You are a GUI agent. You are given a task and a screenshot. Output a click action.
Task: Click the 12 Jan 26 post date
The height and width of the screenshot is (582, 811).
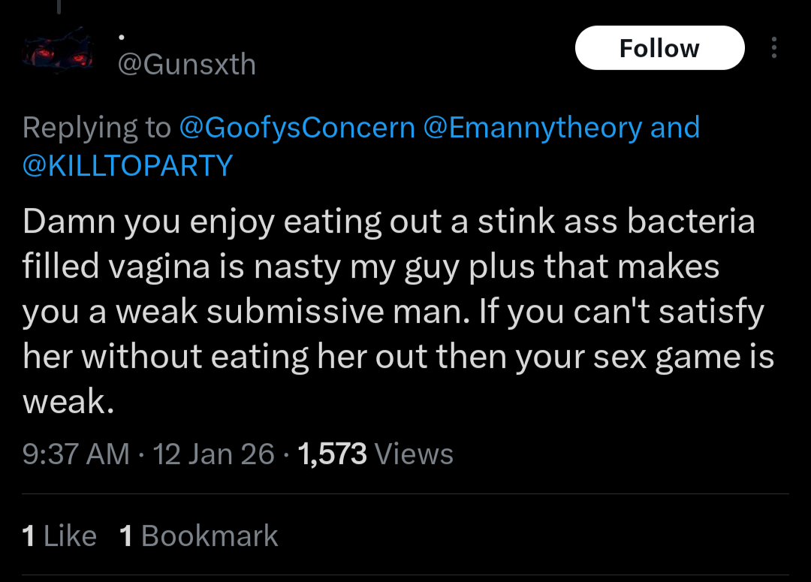click(x=214, y=454)
